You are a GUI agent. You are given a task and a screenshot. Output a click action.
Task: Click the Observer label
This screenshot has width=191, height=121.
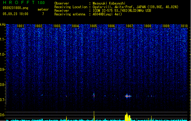62,3
